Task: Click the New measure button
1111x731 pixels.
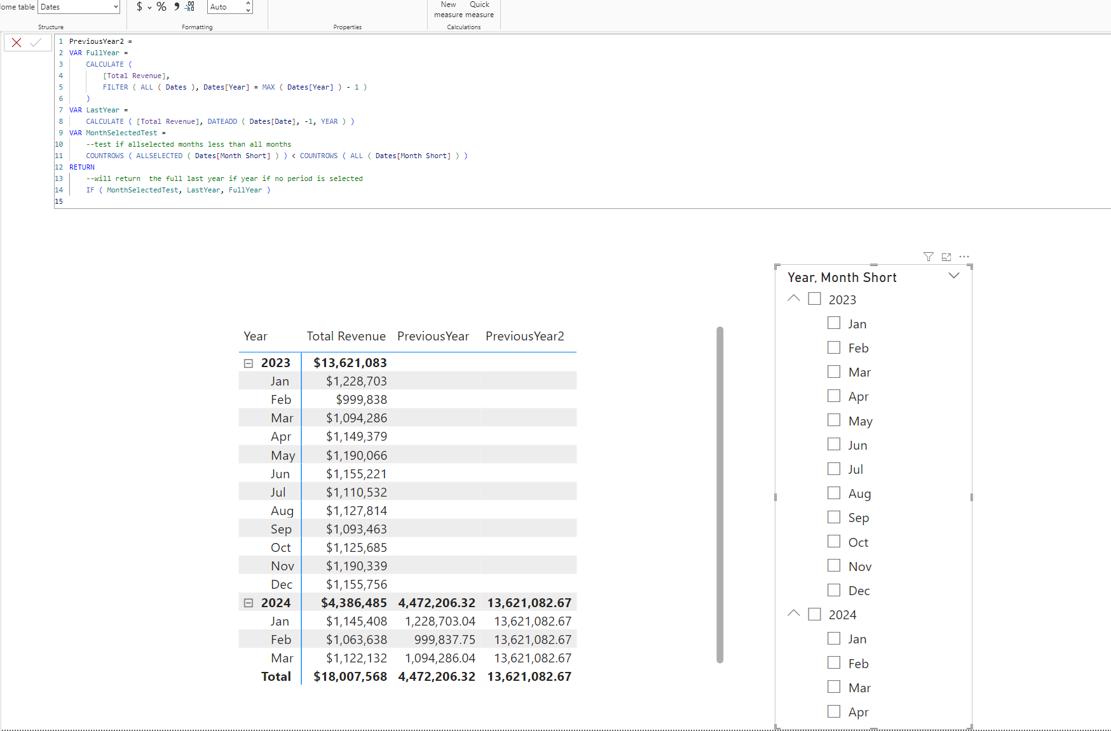Action: [448, 10]
